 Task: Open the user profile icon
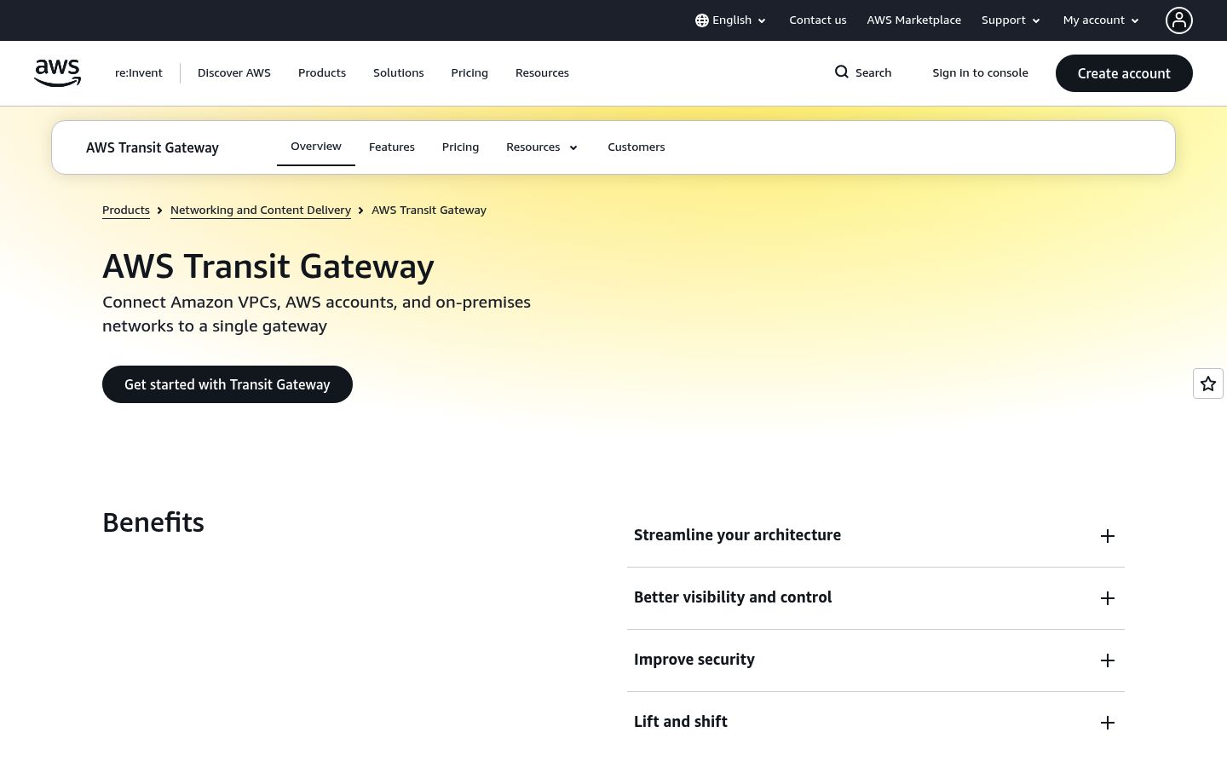[x=1179, y=20]
